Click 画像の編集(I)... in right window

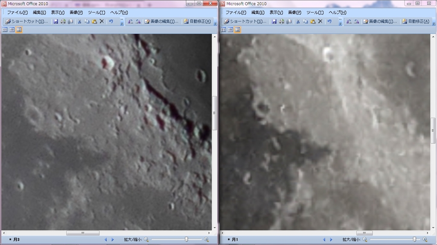click(x=380, y=21)
